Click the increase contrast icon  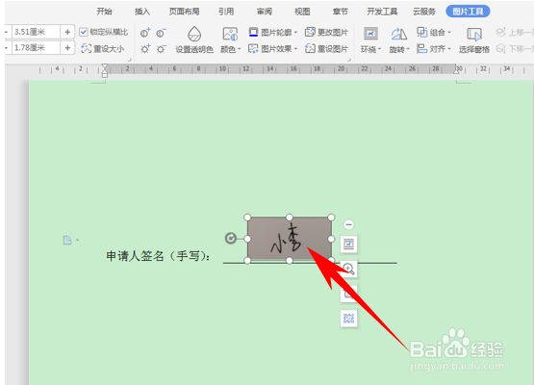[145, 33]
